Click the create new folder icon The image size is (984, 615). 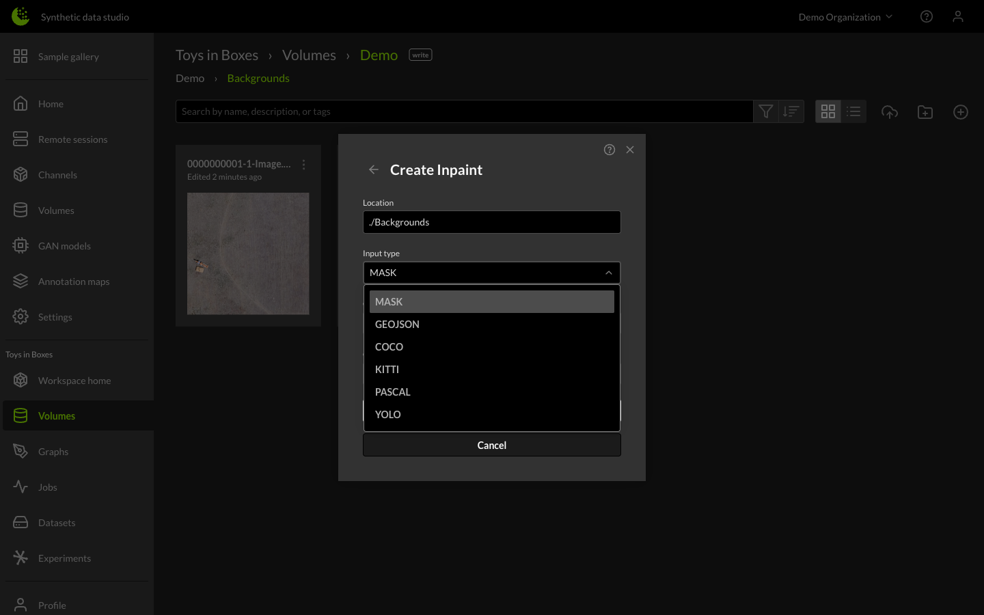tap(925, 111)
